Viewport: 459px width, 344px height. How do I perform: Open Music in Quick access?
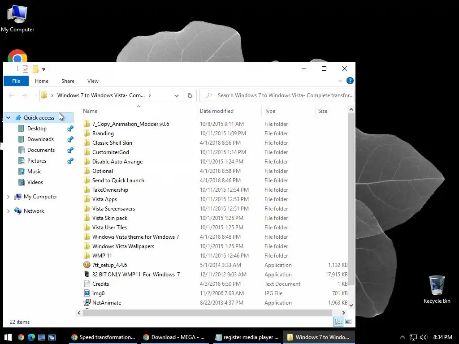tap(34, 172)
